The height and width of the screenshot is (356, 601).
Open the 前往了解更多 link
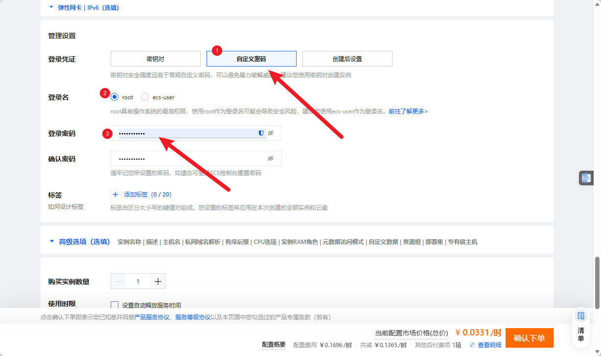point(408,111)
